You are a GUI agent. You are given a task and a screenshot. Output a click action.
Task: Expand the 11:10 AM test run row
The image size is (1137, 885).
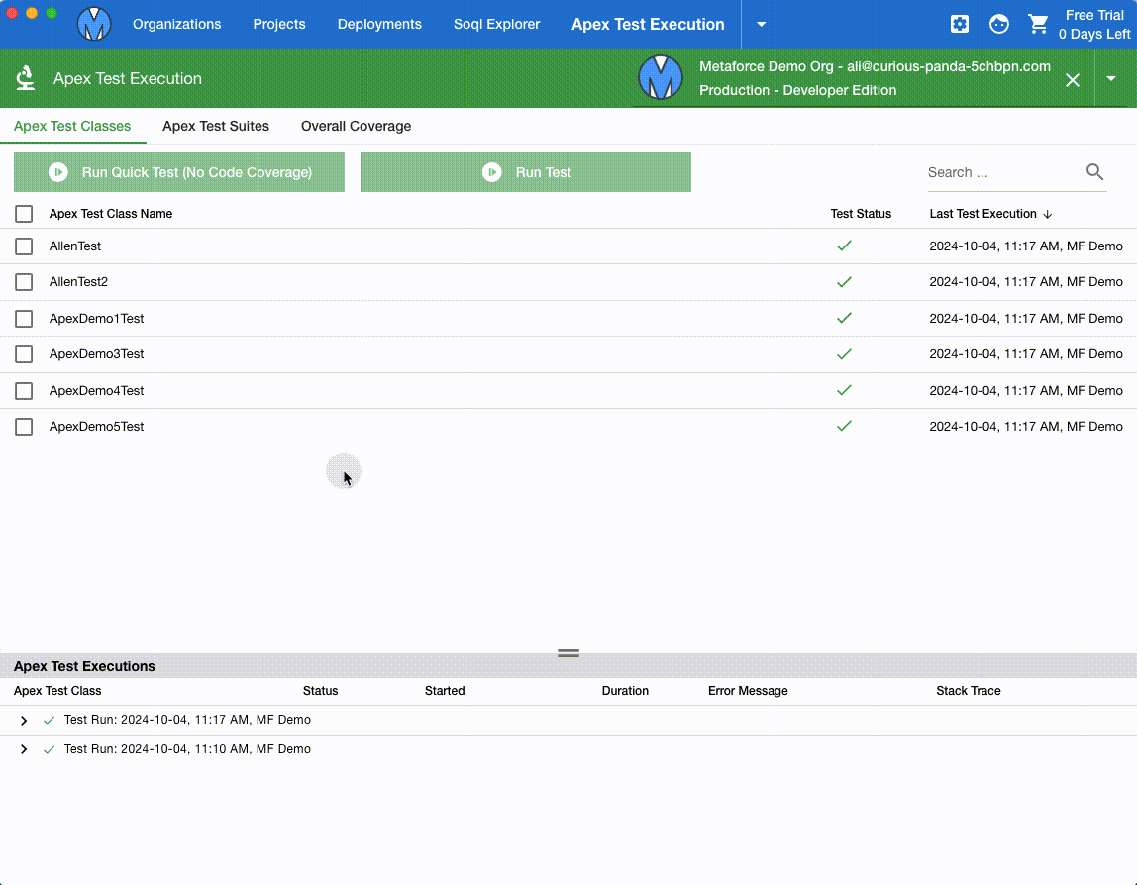24,749
